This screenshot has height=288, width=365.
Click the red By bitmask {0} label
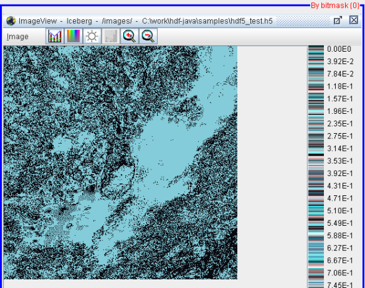click(x=335, y=5)
